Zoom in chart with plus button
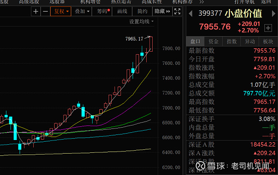This screenshot has width=278, height=175. coord(36,12)
